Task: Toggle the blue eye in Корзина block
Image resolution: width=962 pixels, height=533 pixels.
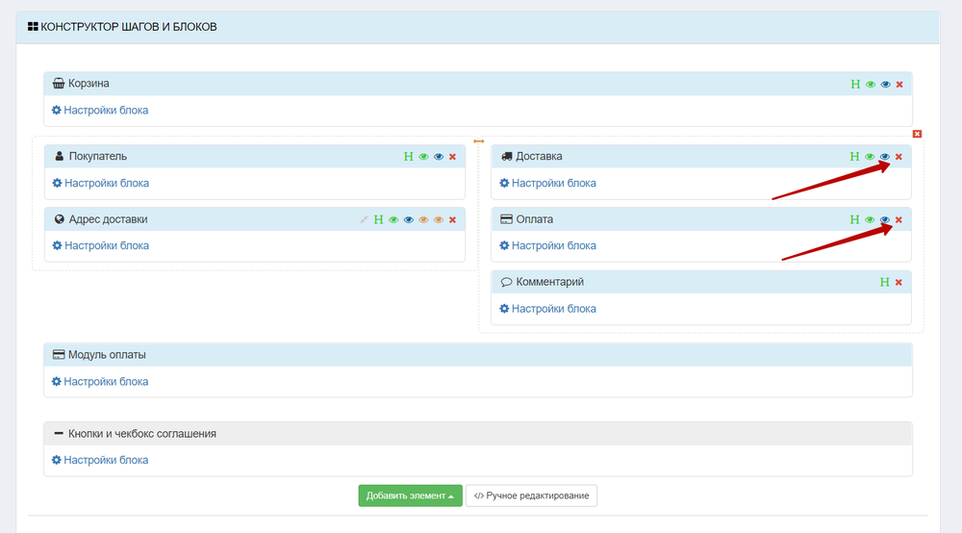Action: [x=885, y=85]
